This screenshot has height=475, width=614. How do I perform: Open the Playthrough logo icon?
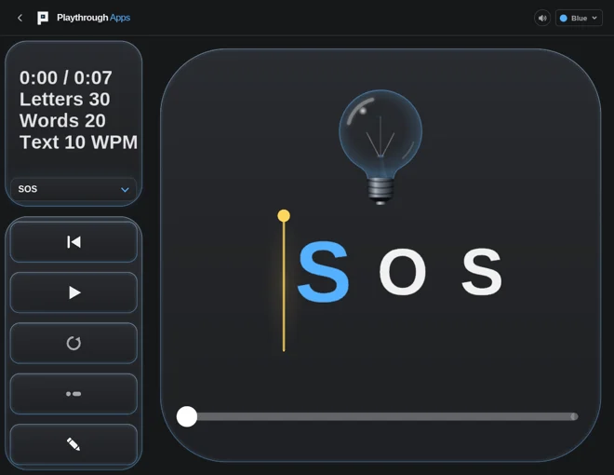click(43, 18)
